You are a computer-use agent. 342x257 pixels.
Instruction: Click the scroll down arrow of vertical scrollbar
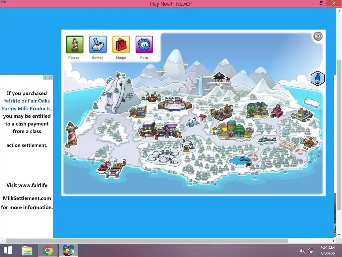339,235
